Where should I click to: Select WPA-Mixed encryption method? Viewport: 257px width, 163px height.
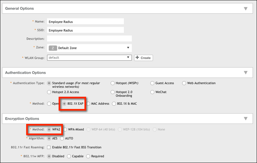65,130
